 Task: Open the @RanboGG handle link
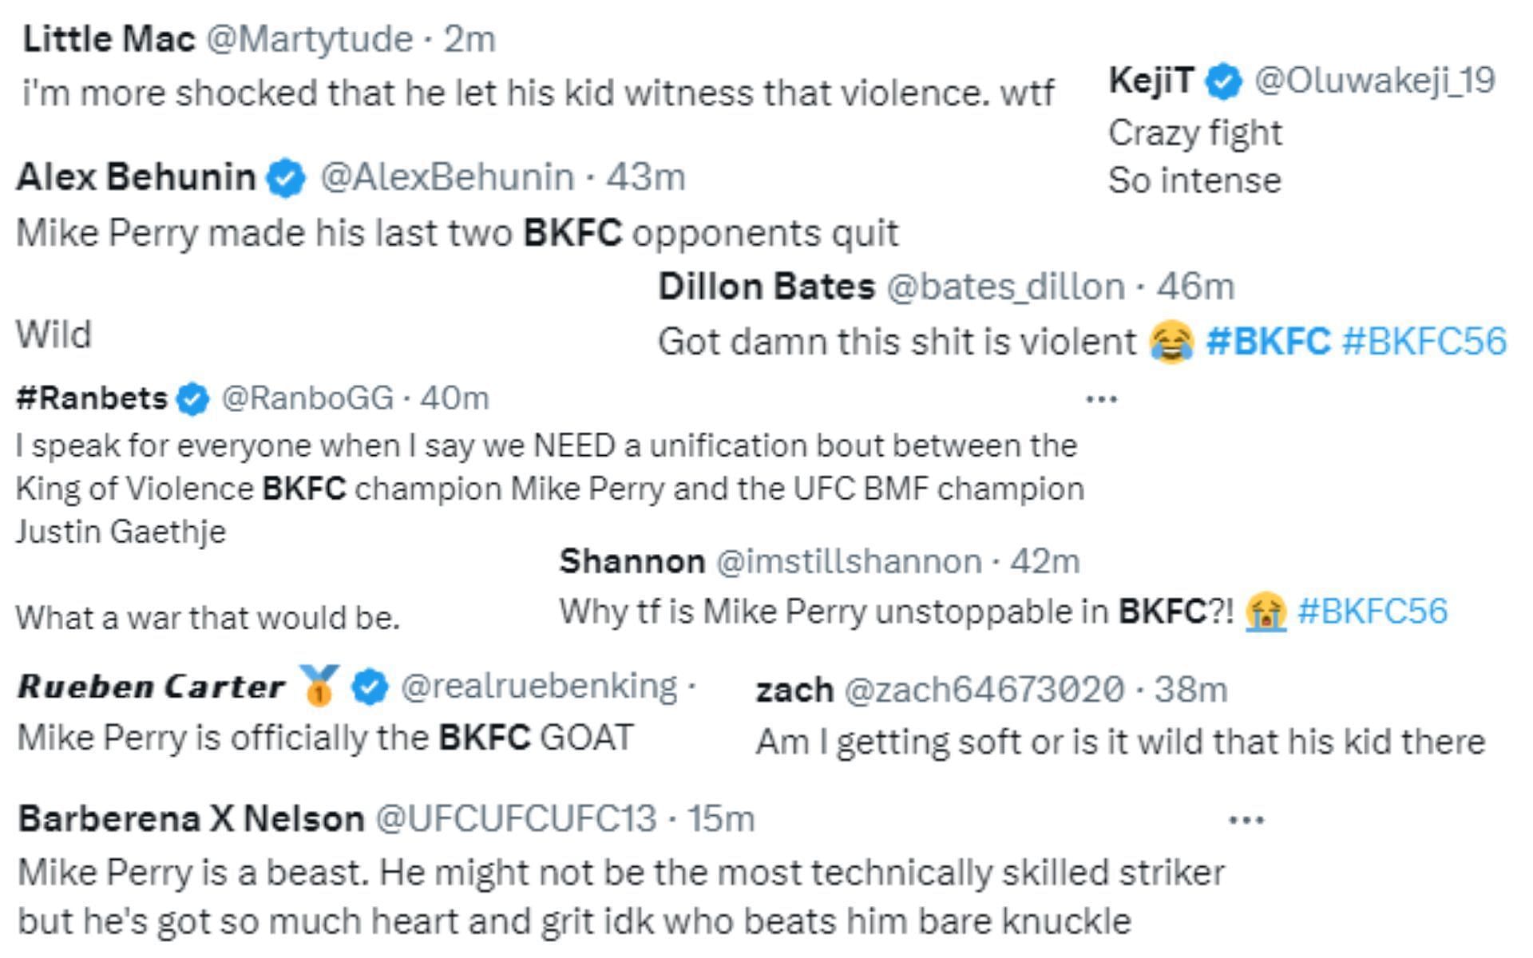(307, 398)
